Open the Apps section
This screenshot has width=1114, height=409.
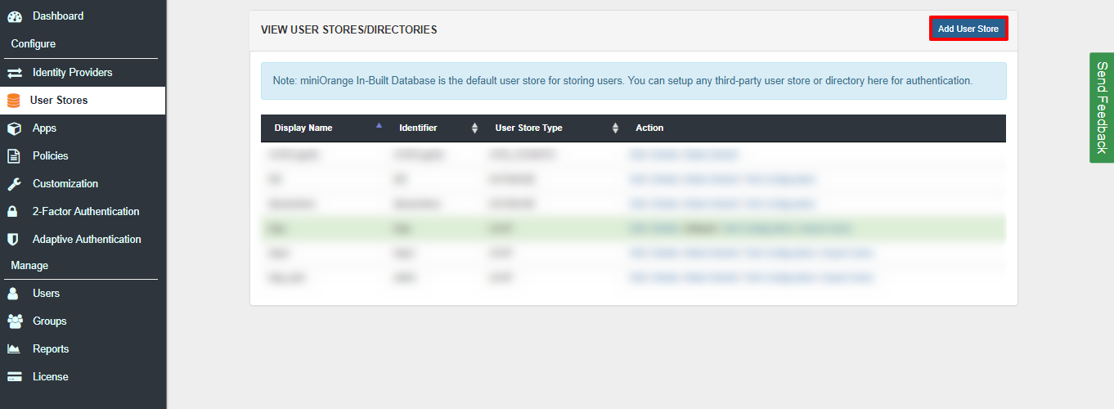(x=44, y=128)
